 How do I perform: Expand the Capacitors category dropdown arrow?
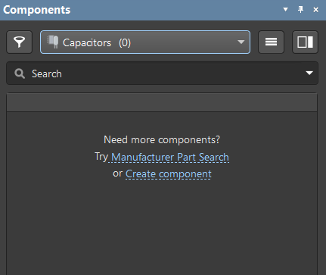pyautogui.click(x=241, y=42)
